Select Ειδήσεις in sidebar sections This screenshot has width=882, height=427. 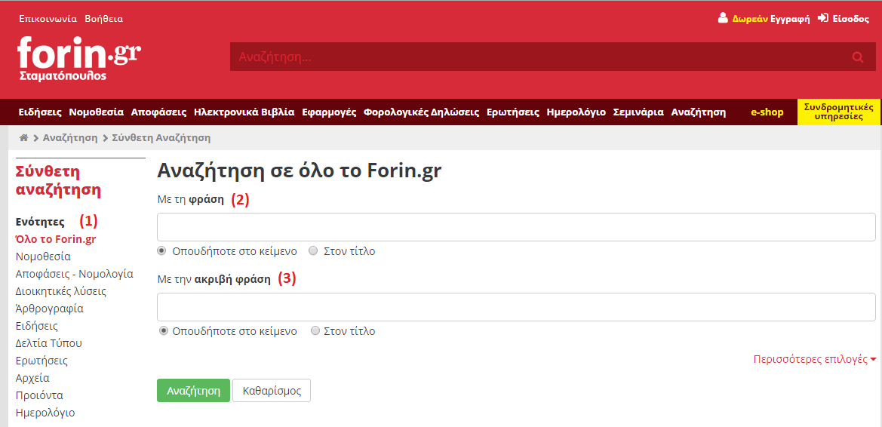click(x=36, y=327)
